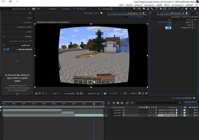
Task: Select the Hand tool
Action: [186, 9]
